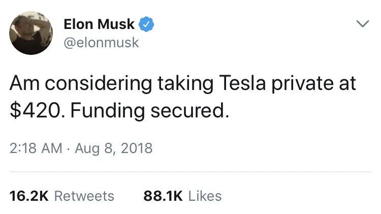
Task: Open the @elonmusk handle link
Action: click(x=101, y=43)
